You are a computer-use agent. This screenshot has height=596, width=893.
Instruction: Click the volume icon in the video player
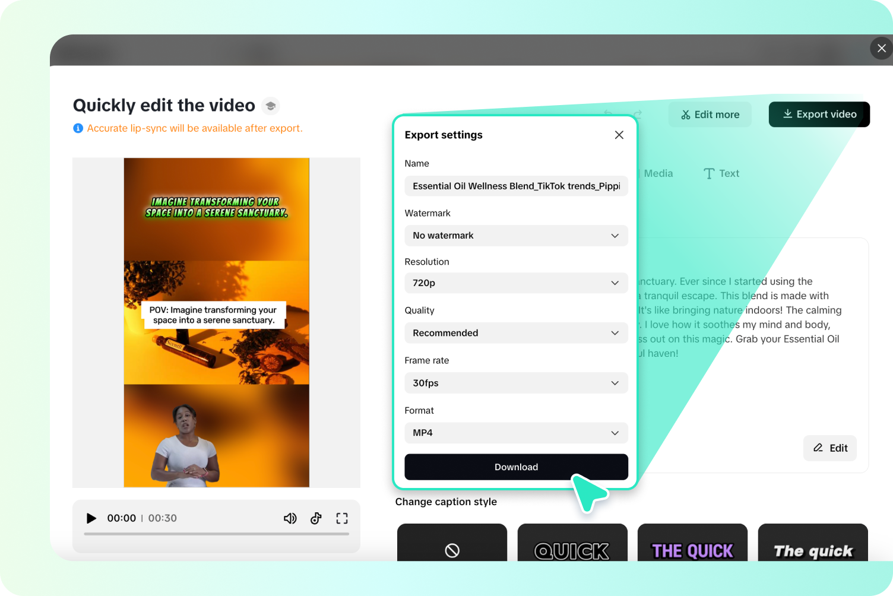tap(290, 518)
